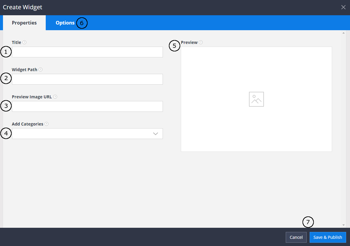The width and height of the screenshot is (350, 246).
Task: Focus the Widget Path text field
Action: [87, 79]
